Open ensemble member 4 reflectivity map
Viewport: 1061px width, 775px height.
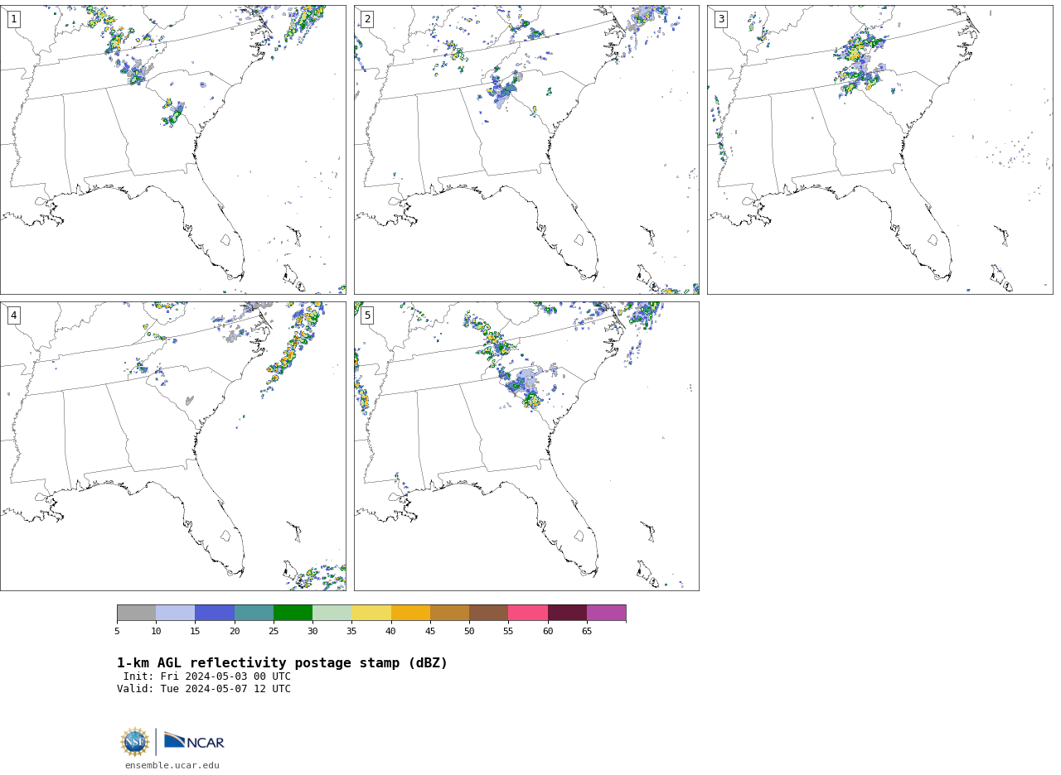(x=173, y=445)
